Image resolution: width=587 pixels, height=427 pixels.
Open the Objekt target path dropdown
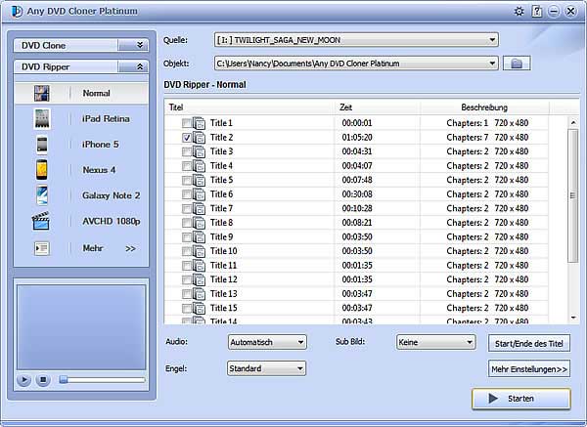pos(356,64)
